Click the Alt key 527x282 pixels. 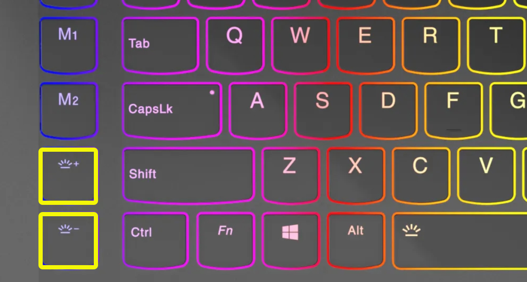tap(356, 240)
